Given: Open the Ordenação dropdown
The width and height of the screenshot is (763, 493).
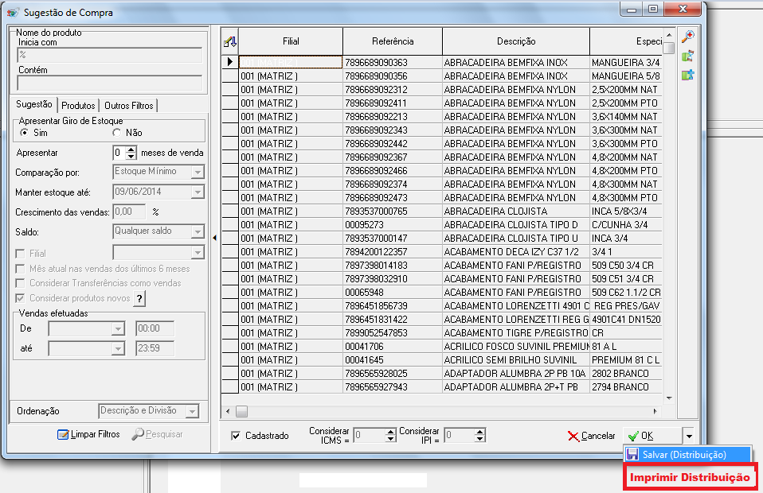Looking at the screenshot, I should [192, 411].
